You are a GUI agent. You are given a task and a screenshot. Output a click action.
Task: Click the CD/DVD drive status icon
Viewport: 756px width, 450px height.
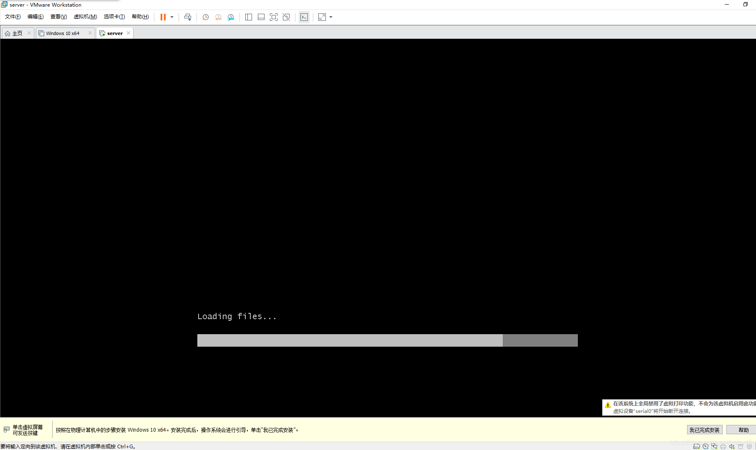point(706,446)
